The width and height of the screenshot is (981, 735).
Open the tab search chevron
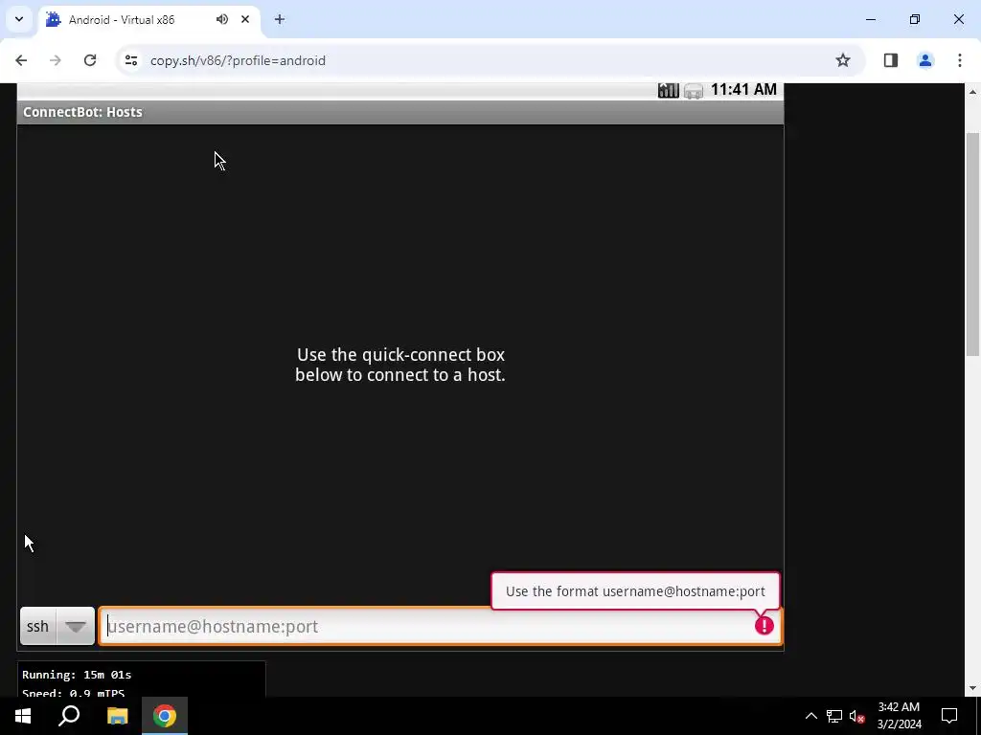pos(19,19)
